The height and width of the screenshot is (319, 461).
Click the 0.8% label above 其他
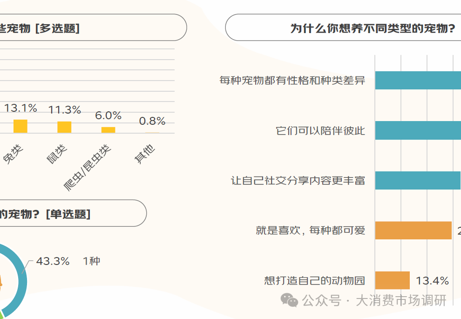tap(152, 121)
